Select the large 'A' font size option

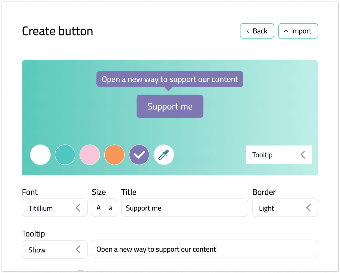coord(99,208)
